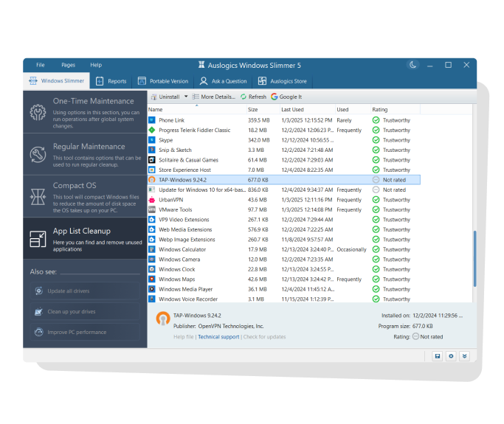Sort the list by Name column
This screenshot has width=504, height=424.
(x=197, y=110)
